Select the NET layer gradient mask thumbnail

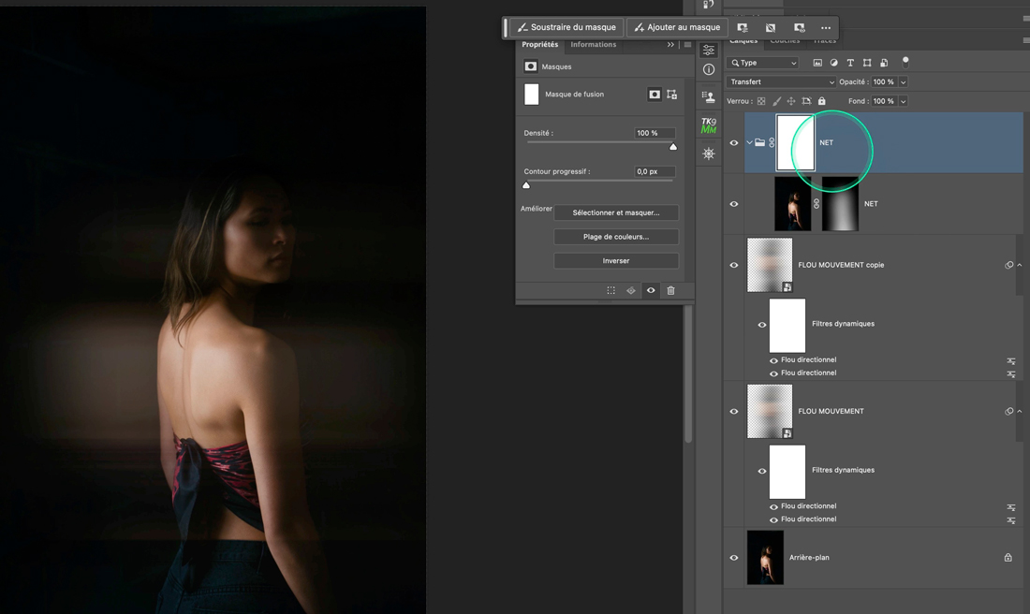[x=840, y=204]
